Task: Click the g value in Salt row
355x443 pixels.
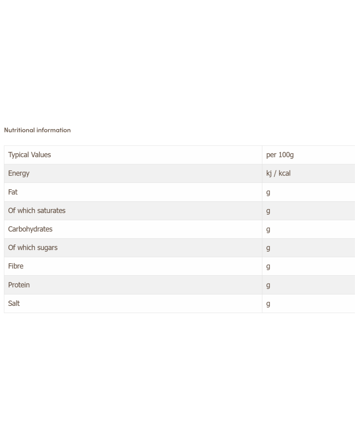Action: click(268, 304)
